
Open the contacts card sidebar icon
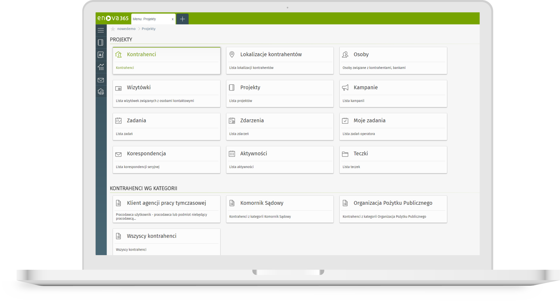[x=101, y=55]
